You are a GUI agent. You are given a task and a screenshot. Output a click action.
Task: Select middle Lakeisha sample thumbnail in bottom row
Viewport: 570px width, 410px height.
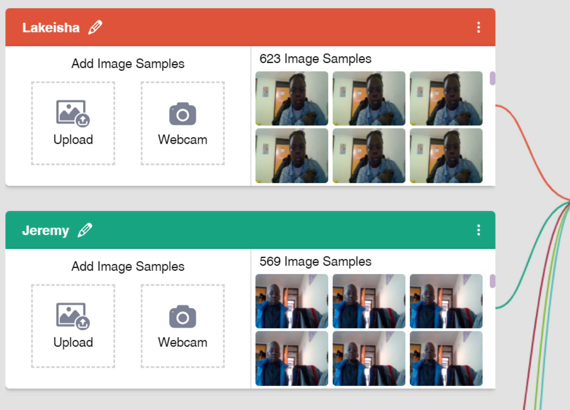(x=369, y=156)
